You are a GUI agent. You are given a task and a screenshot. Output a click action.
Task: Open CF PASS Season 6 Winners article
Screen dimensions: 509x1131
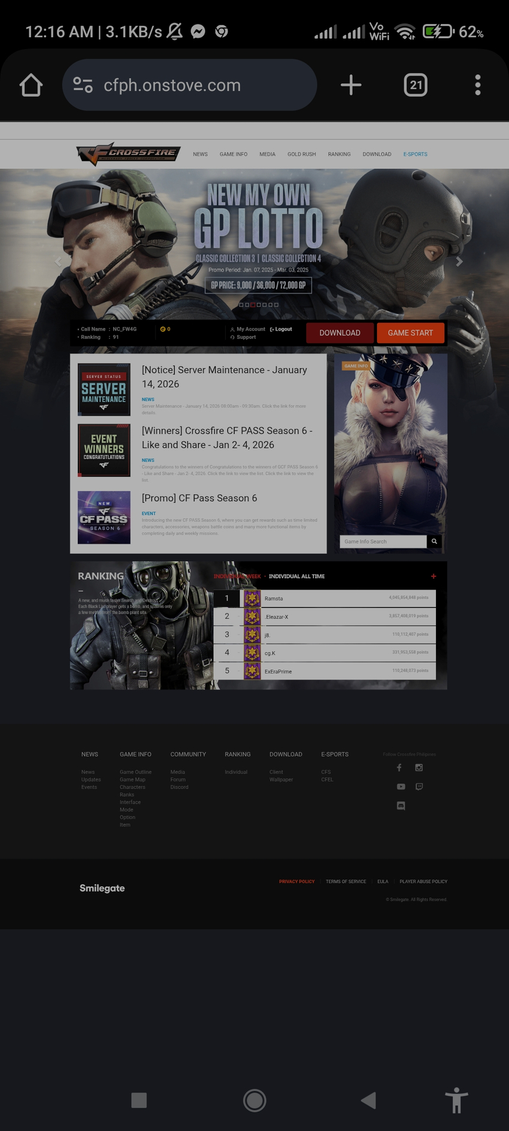point(227,438)
